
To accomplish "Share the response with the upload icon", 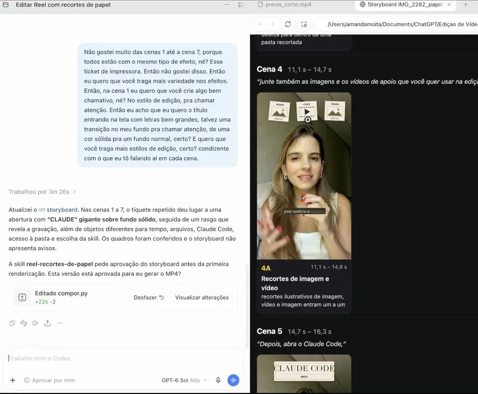I will (x=48, y=323).
